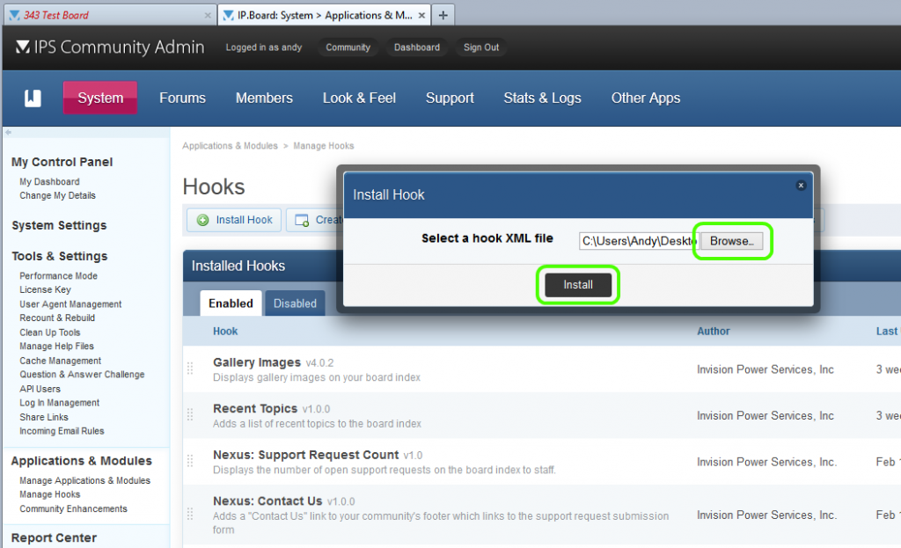Image resolution: width=901 pixels, height=548 pixels.
Task: Click the Community header button
Action: [x=348, y=47]
